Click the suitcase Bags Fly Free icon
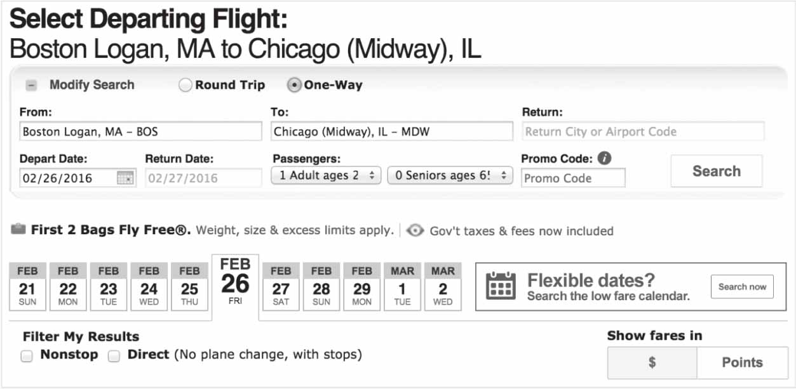 click(18, 230)
